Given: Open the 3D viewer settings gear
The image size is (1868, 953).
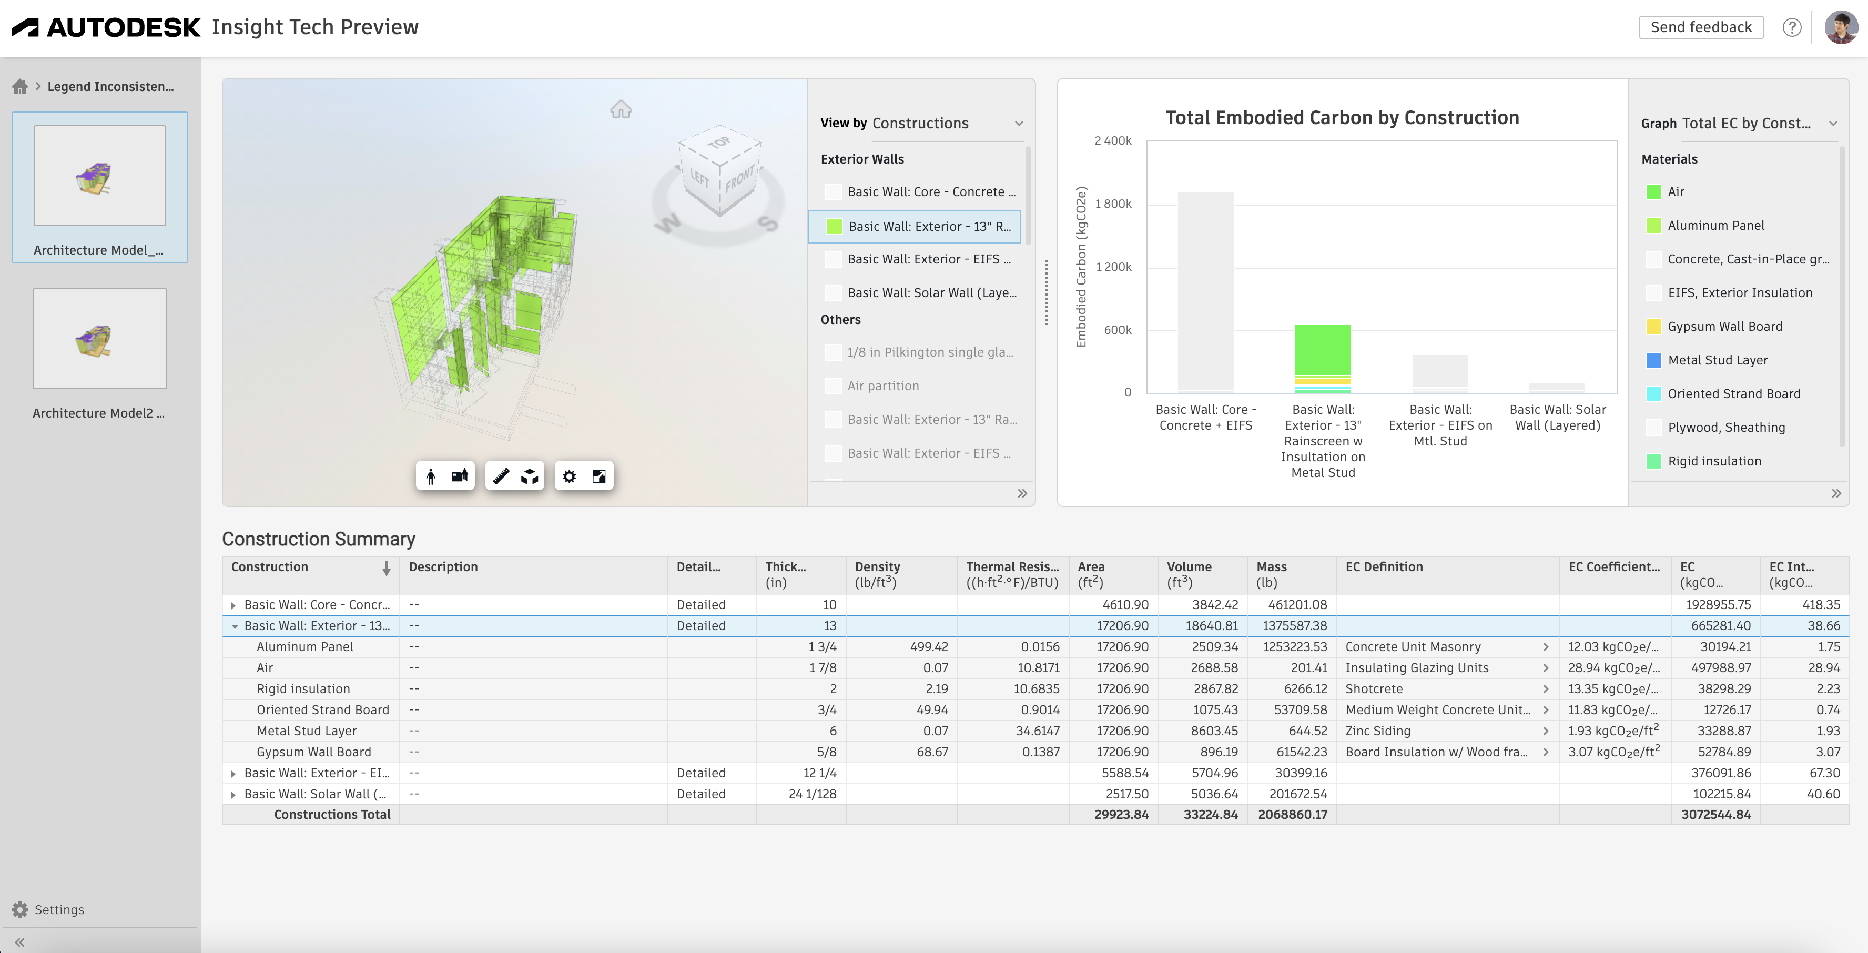Looking at the screenshot, I should tap(569, 476).
